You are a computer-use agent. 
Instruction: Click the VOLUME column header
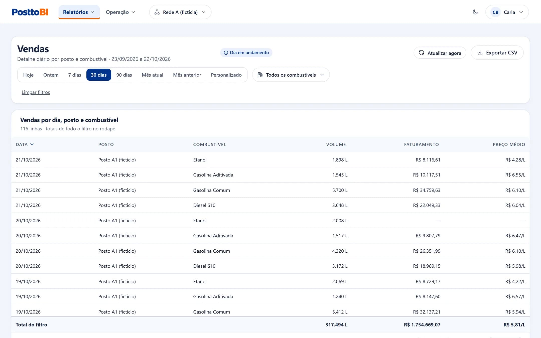(x=336, y=144)
